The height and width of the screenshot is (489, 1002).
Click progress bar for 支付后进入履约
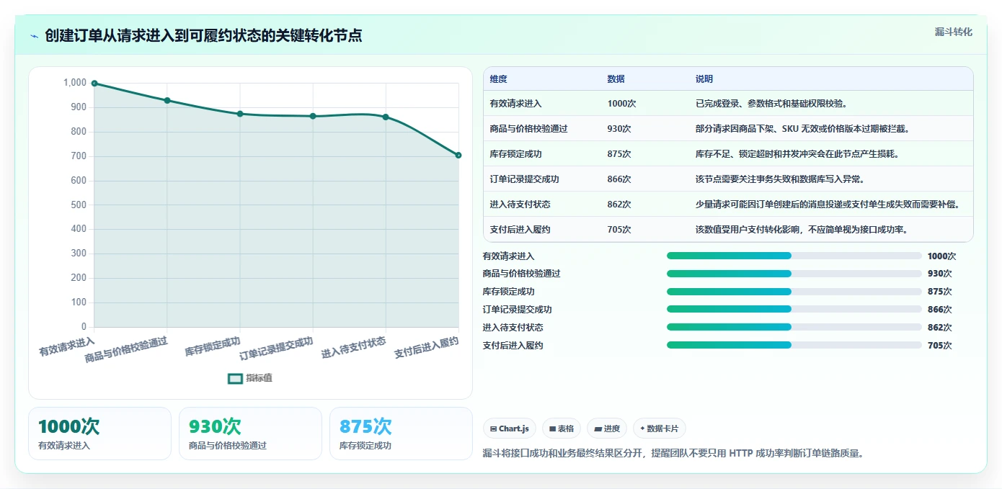tap(794, 345)
